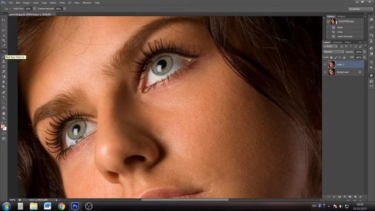The width and height of the screenshot is (375, 211).
Task: Click the Screen Mode icon
Action: click(4, 138)
